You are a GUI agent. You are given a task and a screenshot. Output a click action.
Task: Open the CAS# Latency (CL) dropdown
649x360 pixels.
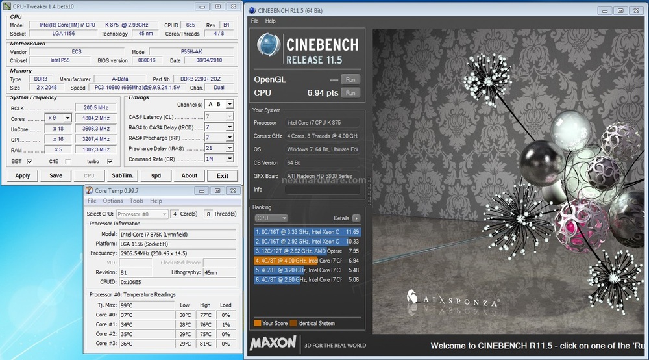tap(229, 116)
